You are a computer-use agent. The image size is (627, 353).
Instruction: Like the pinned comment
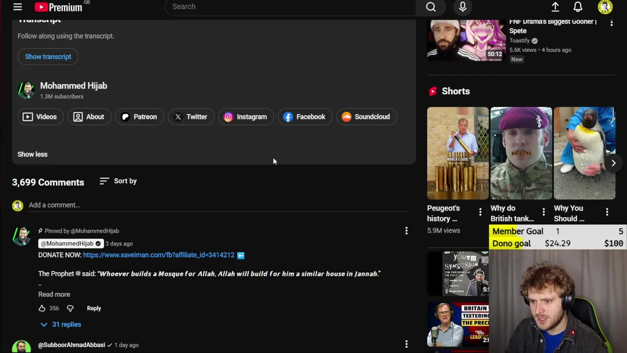tap(42, 308)
